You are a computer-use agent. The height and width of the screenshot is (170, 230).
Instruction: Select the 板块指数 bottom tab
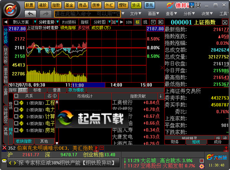point(24,141)
